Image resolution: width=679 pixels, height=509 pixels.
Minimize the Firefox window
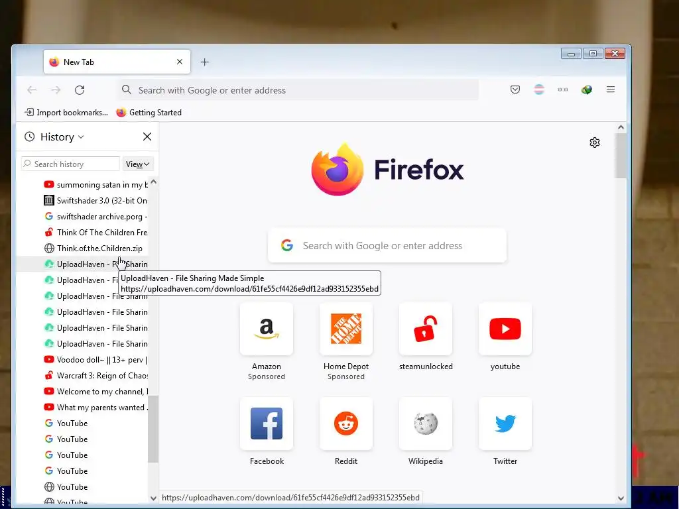[x=571, y=54]
